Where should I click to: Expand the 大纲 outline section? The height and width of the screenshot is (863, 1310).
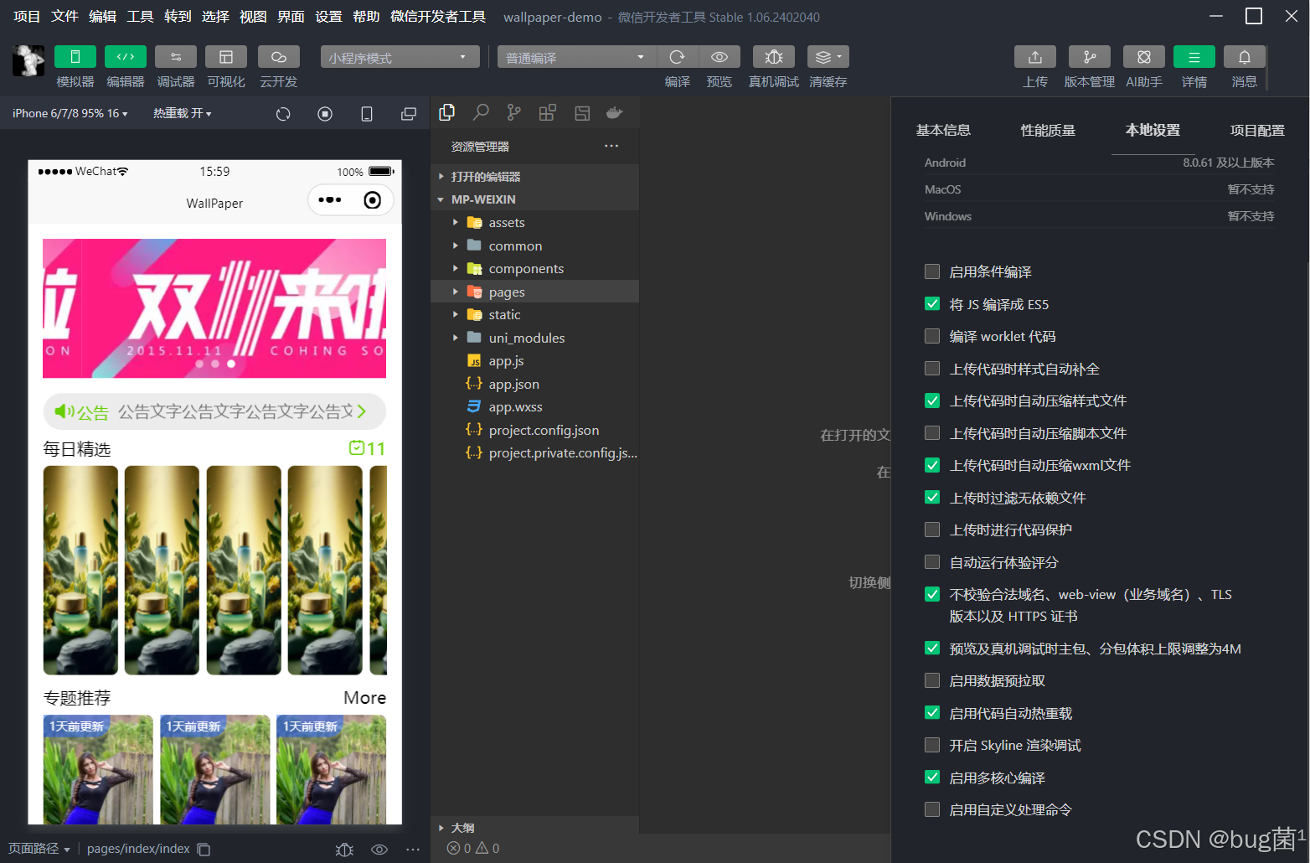pos(534,828)
